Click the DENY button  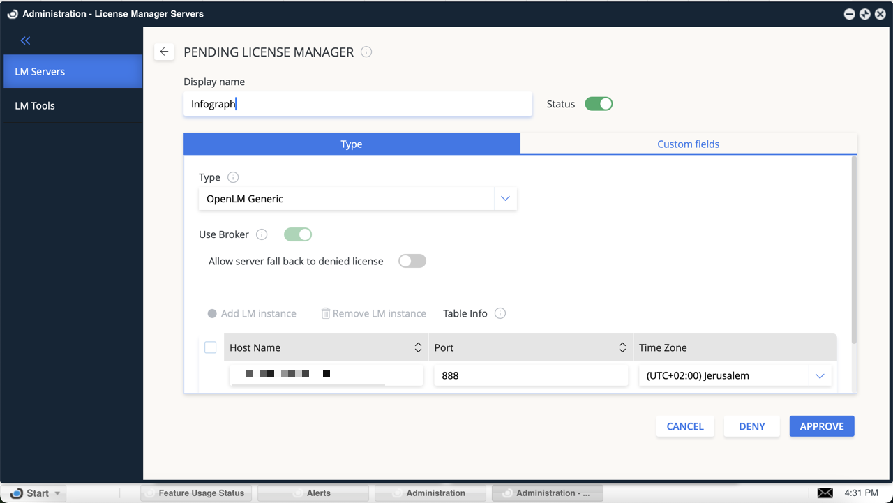752,426
